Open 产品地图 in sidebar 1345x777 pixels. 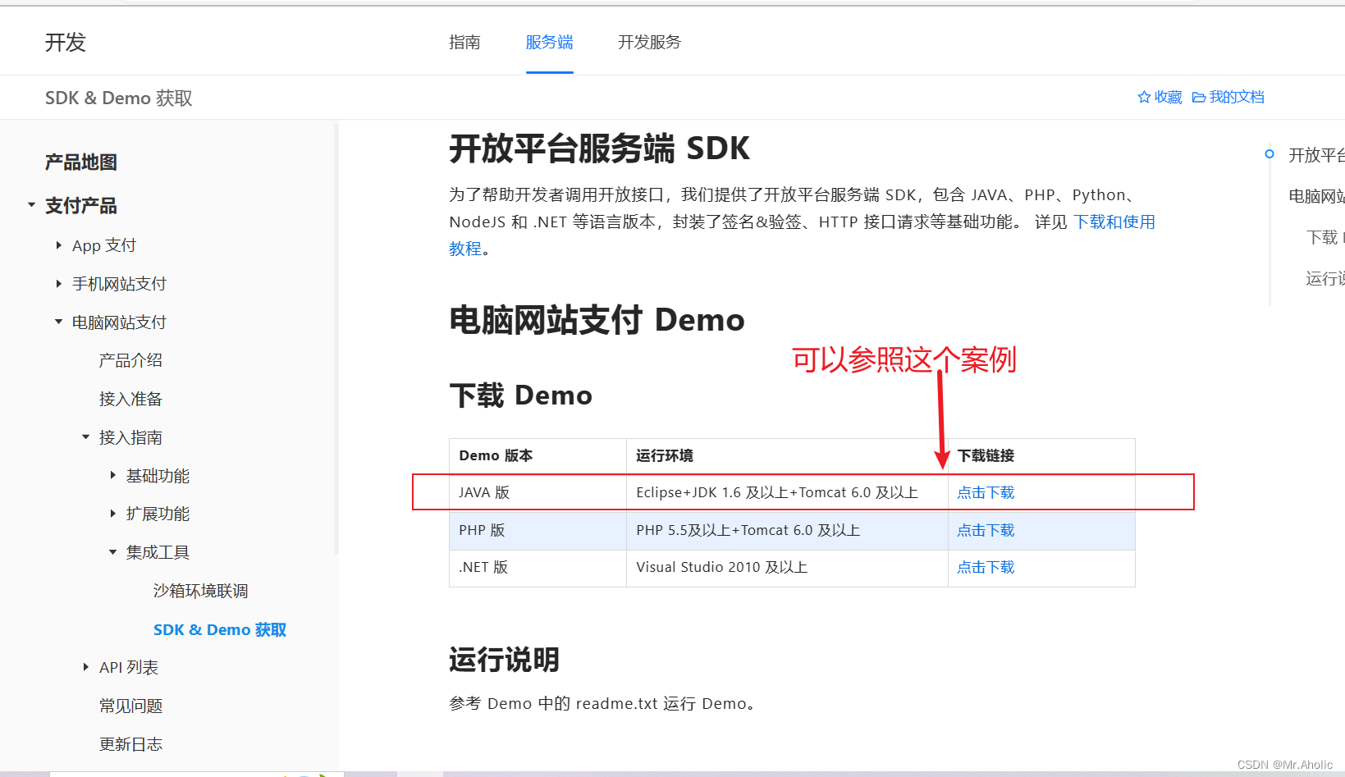pos(81,162)
